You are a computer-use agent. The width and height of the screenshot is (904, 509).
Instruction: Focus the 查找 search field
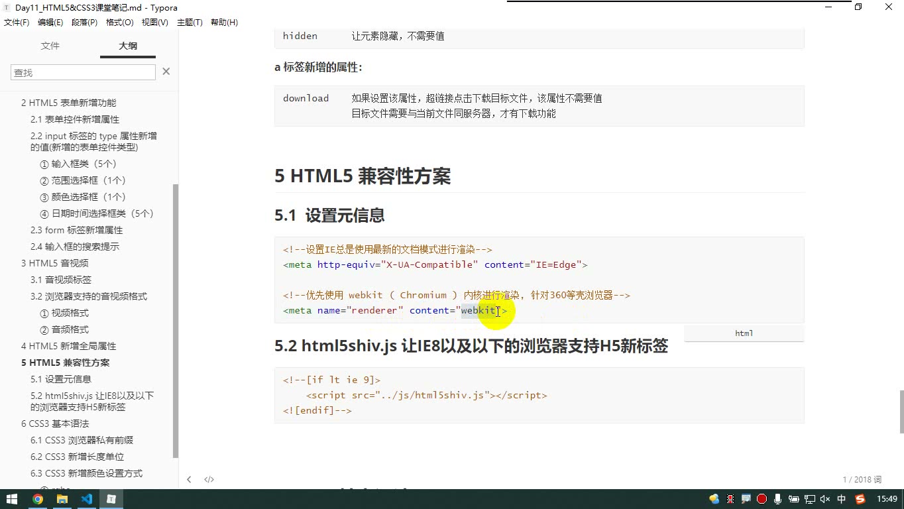(83, 72)
